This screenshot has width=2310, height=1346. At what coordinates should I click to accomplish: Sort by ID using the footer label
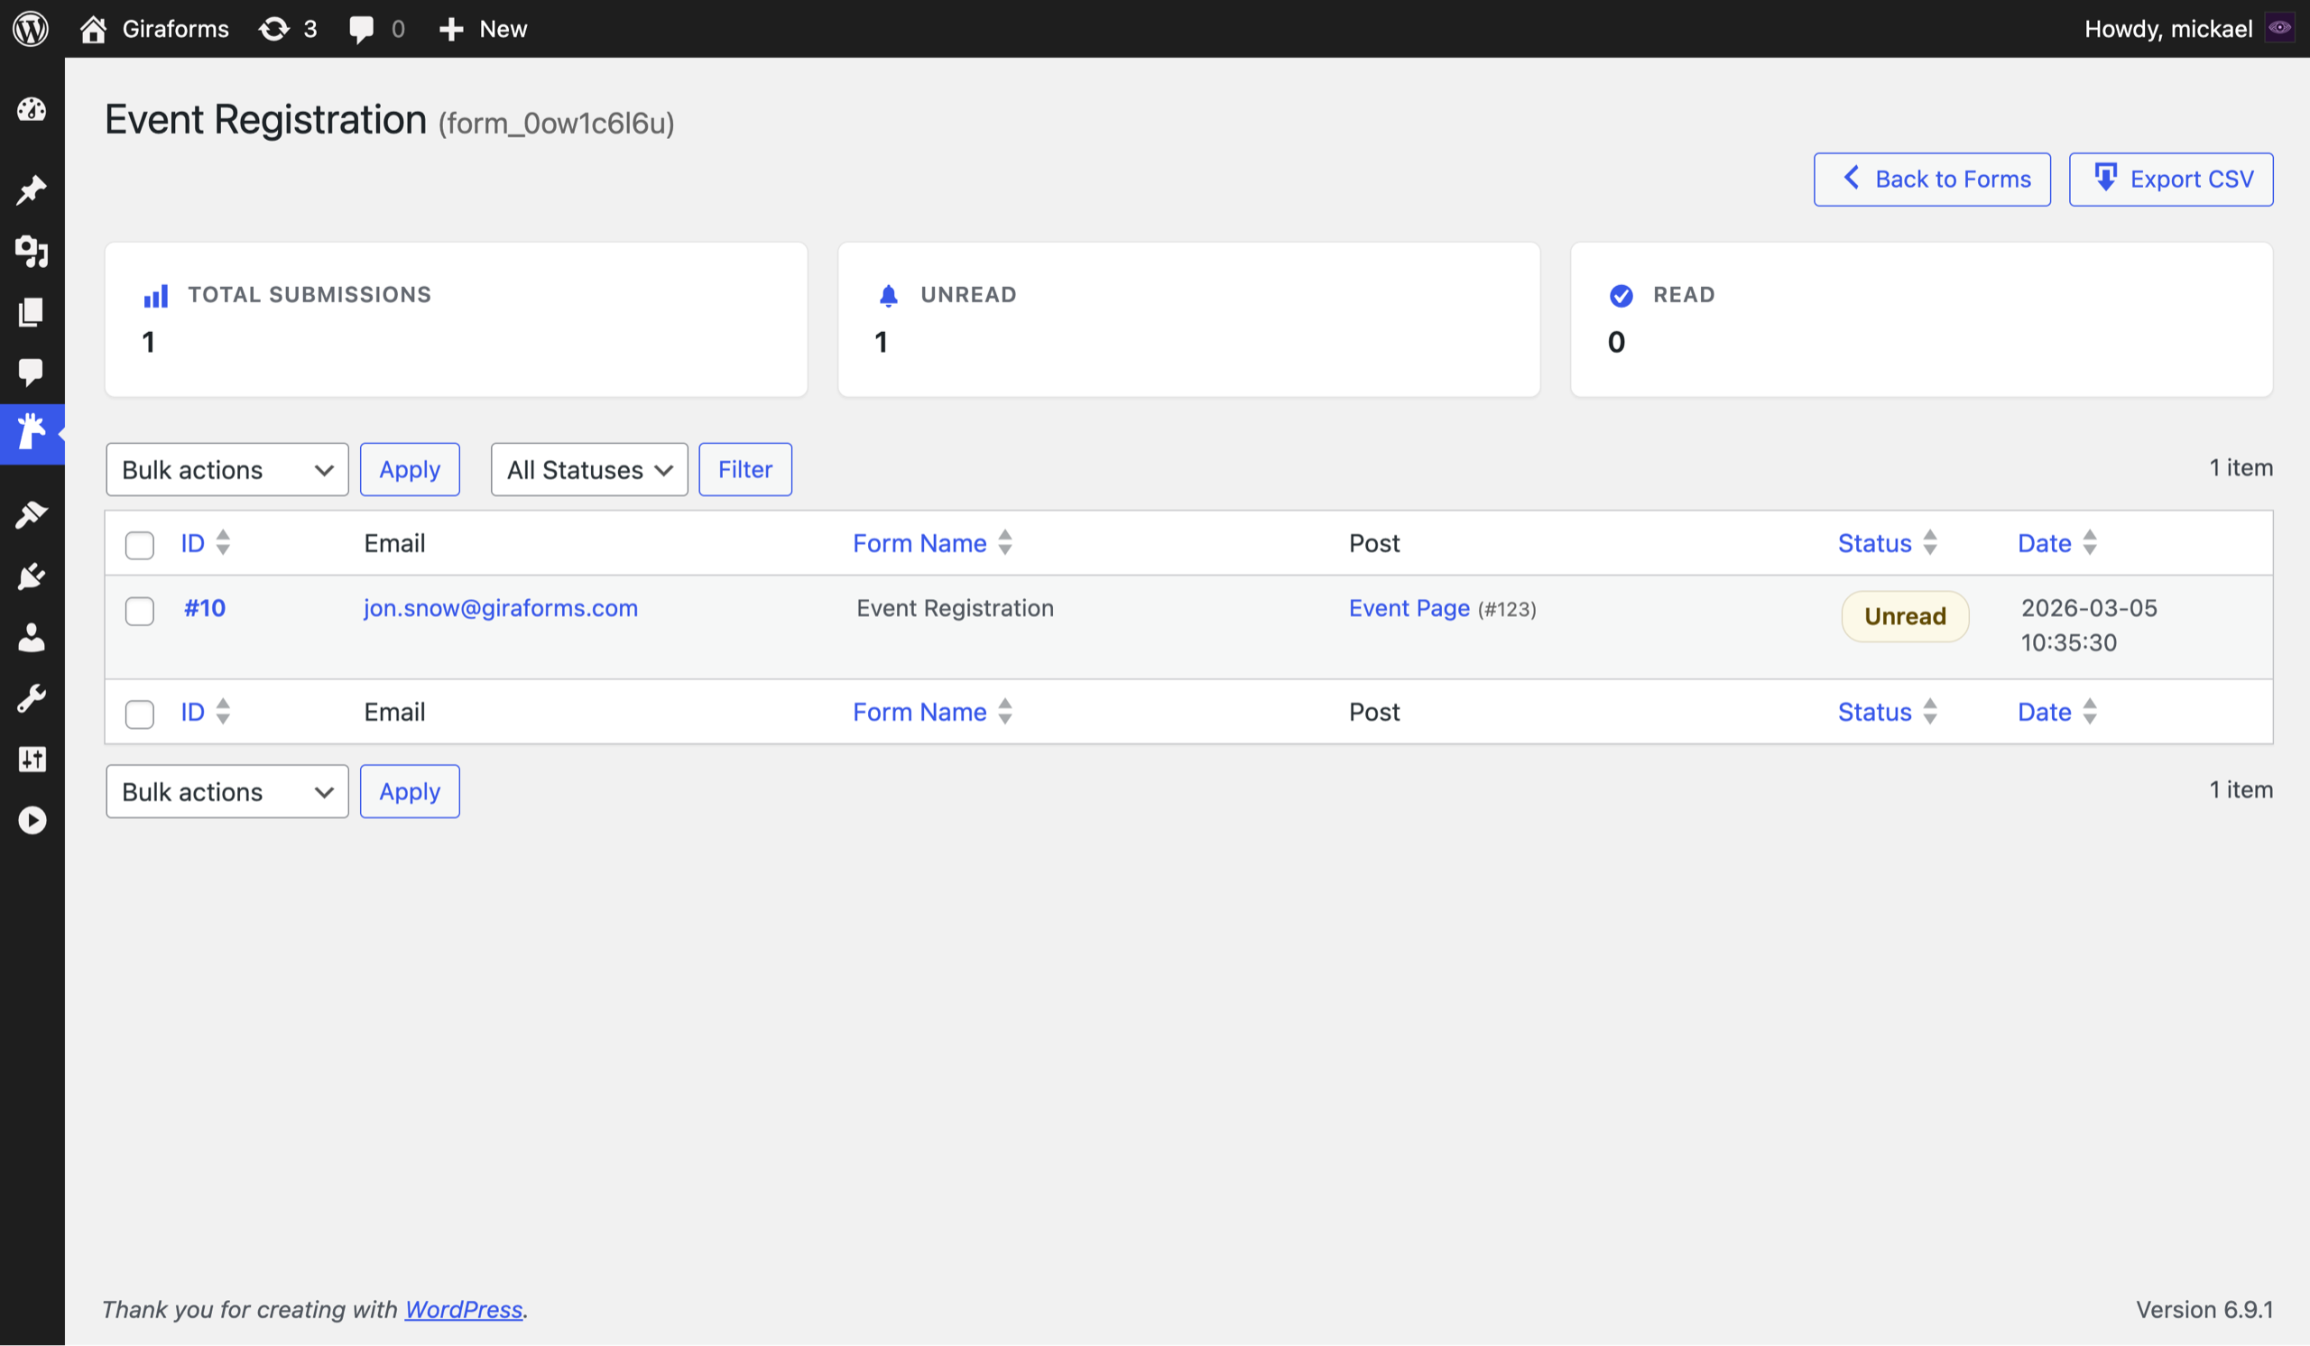pos(192,712)
